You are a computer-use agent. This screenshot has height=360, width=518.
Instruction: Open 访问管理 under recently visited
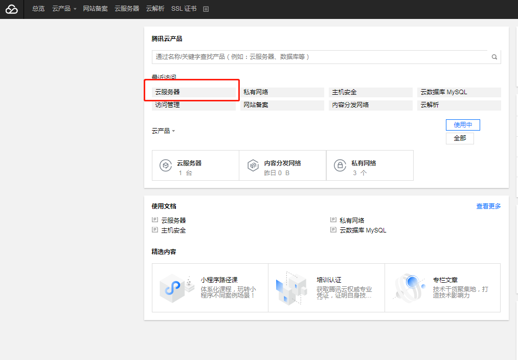pos(194,105)
